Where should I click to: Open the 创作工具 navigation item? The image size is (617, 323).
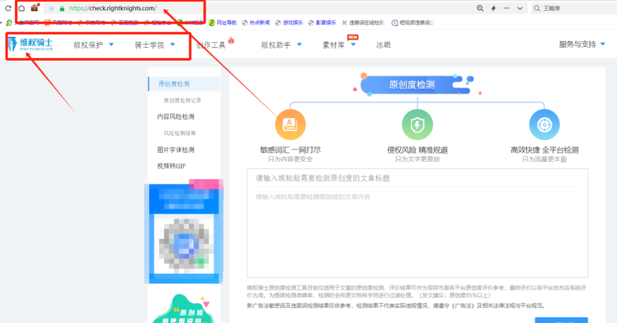[211, 45]
